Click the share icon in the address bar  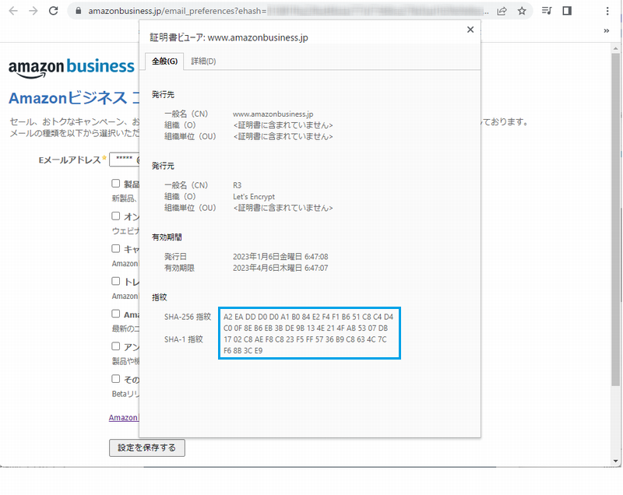(502, 11)
